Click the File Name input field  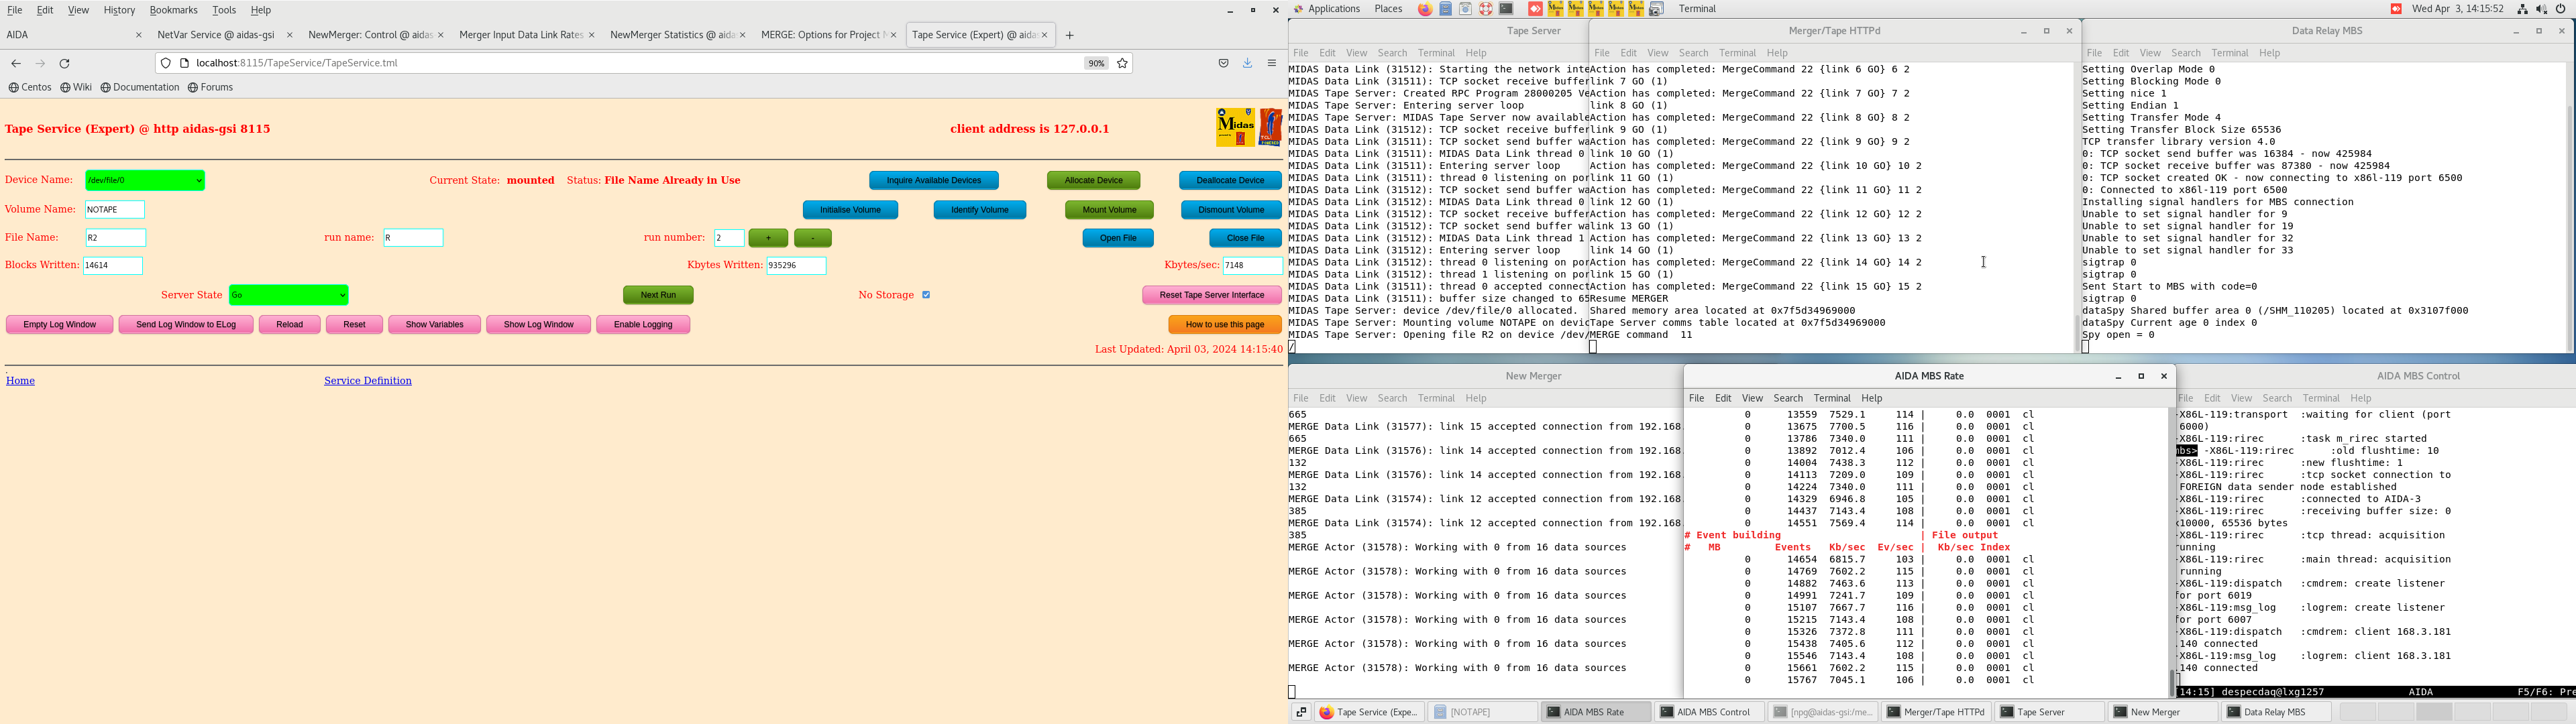(116, 238)
